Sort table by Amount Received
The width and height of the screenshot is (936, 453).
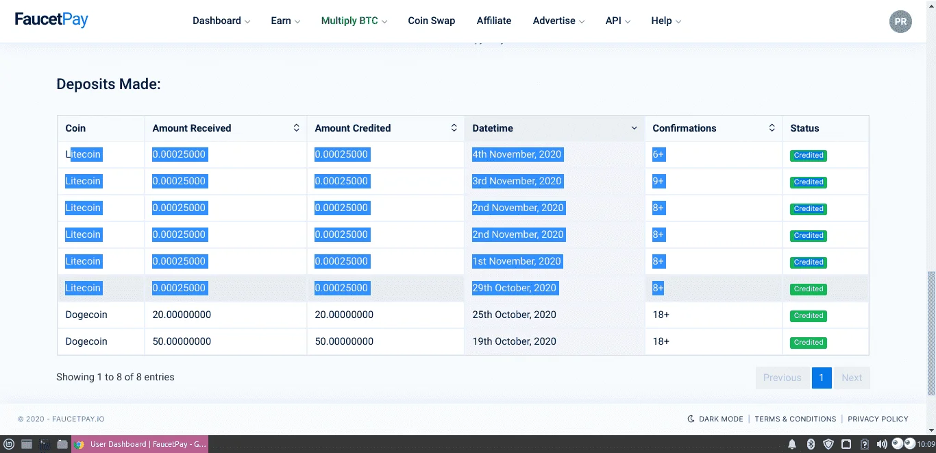[x=225, y=128]
